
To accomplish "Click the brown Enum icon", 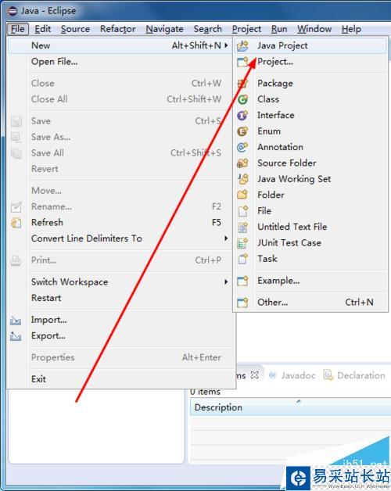I will (242, 131).
